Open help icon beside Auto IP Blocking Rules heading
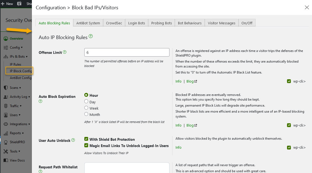The height and width of the screenshot is (173, 312). coord(91,36)
